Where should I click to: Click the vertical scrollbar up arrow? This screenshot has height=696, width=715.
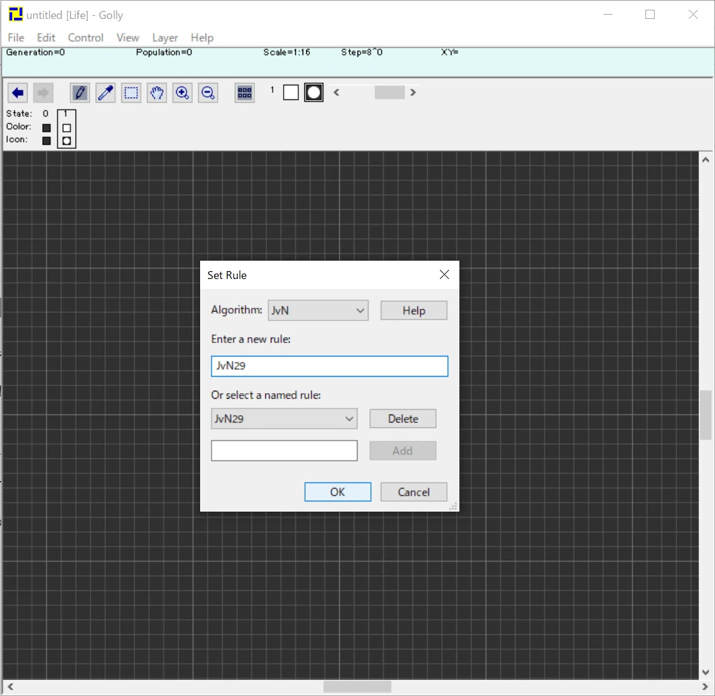(x=705, y=160)
